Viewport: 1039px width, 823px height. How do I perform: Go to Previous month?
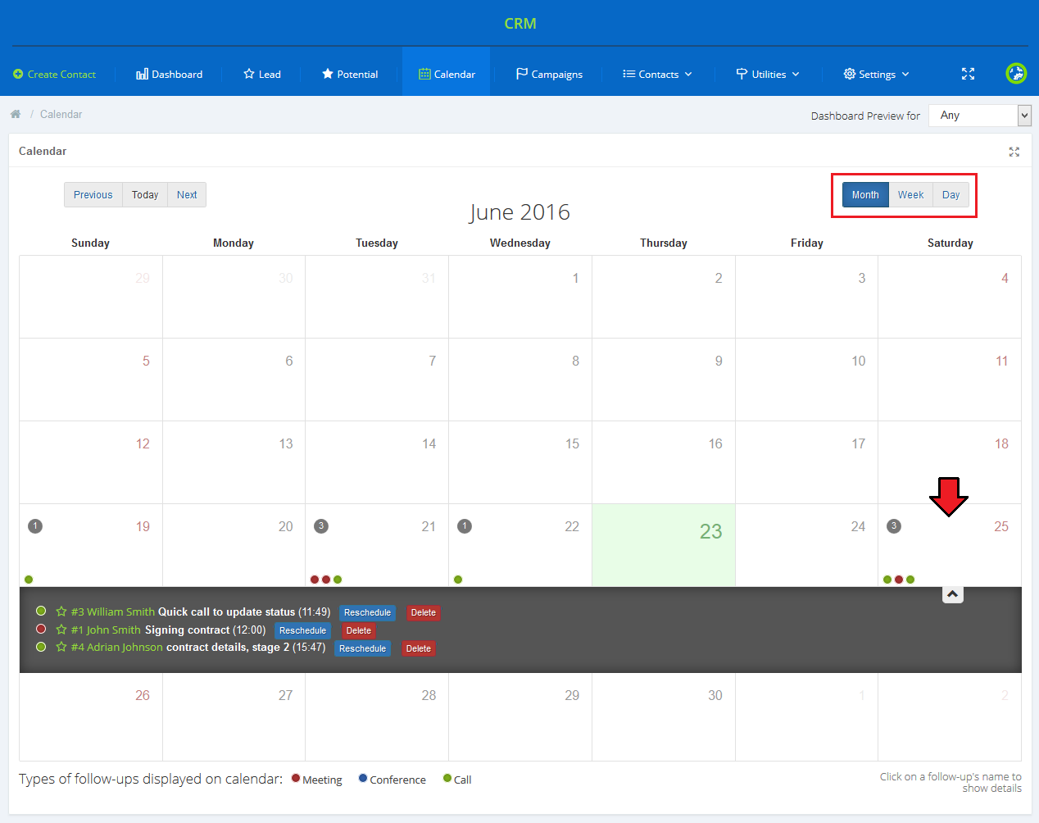pos(93,195)
